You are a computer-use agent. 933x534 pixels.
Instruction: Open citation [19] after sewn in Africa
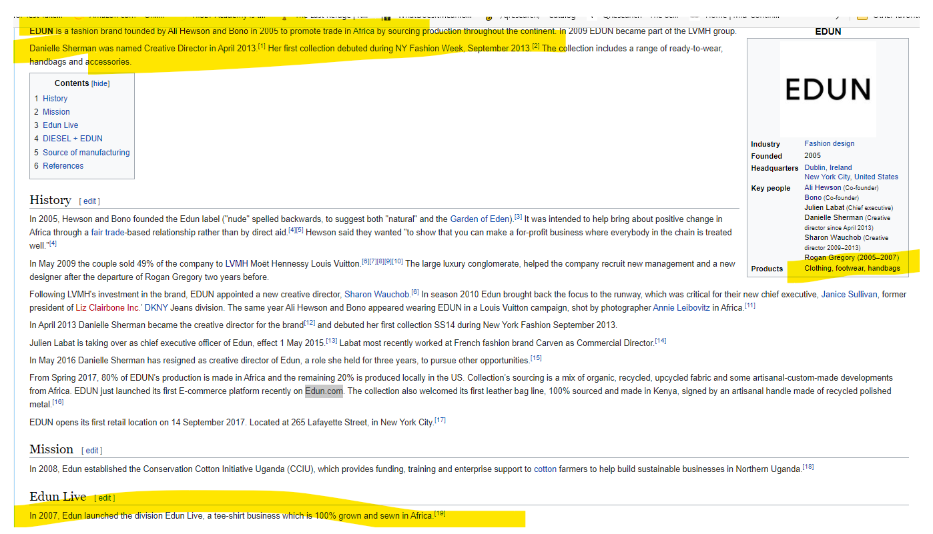[440, 513]
